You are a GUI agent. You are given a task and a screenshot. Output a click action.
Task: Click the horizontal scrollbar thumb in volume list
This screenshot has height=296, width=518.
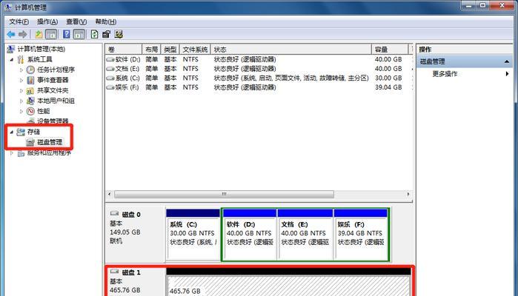(x=224, y=194)
